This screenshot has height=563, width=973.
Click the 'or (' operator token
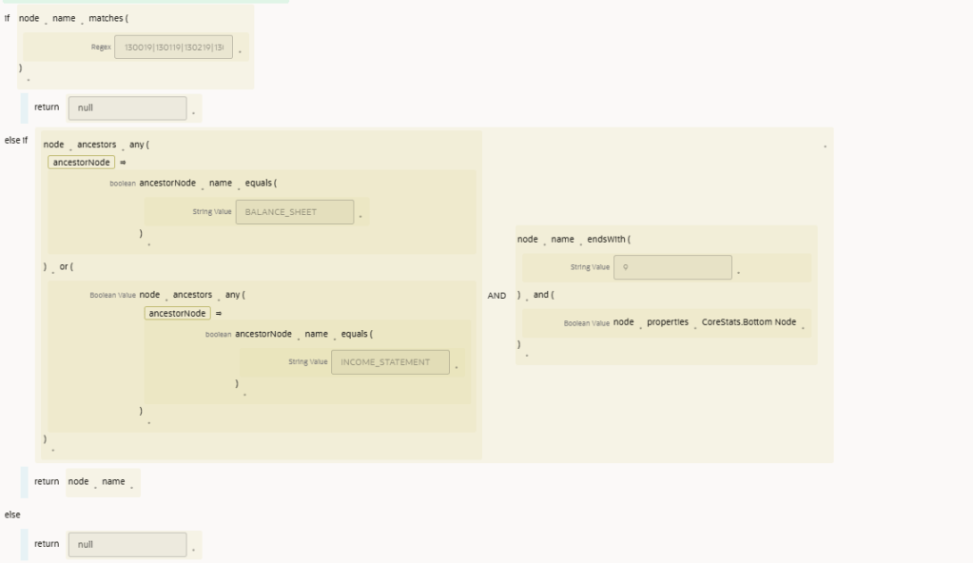[68, 266]
